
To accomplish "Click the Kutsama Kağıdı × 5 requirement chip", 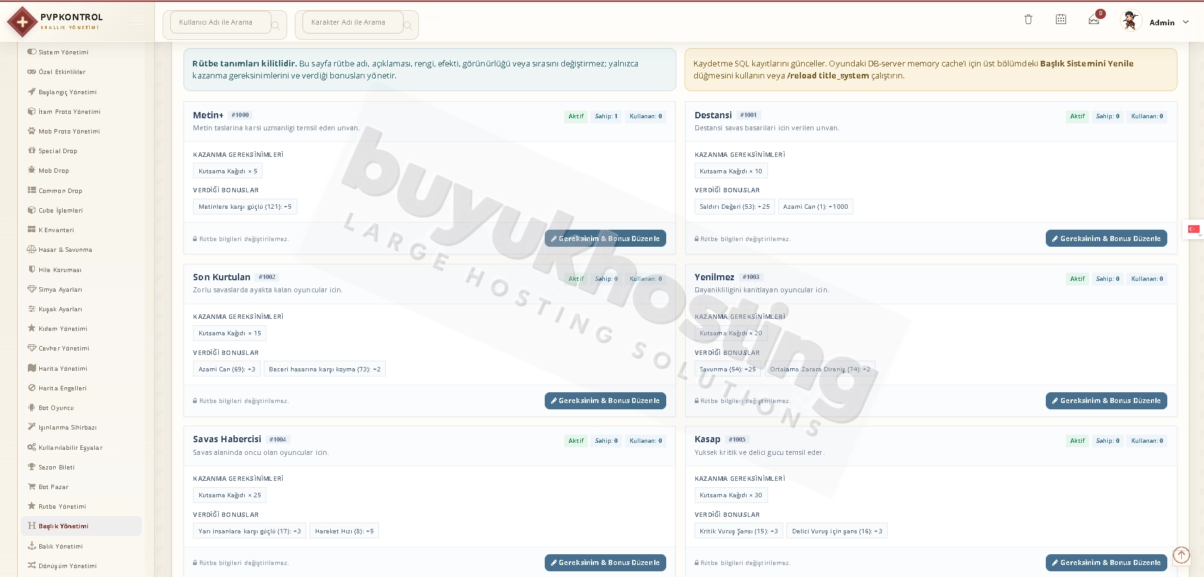I will (228, 171).
